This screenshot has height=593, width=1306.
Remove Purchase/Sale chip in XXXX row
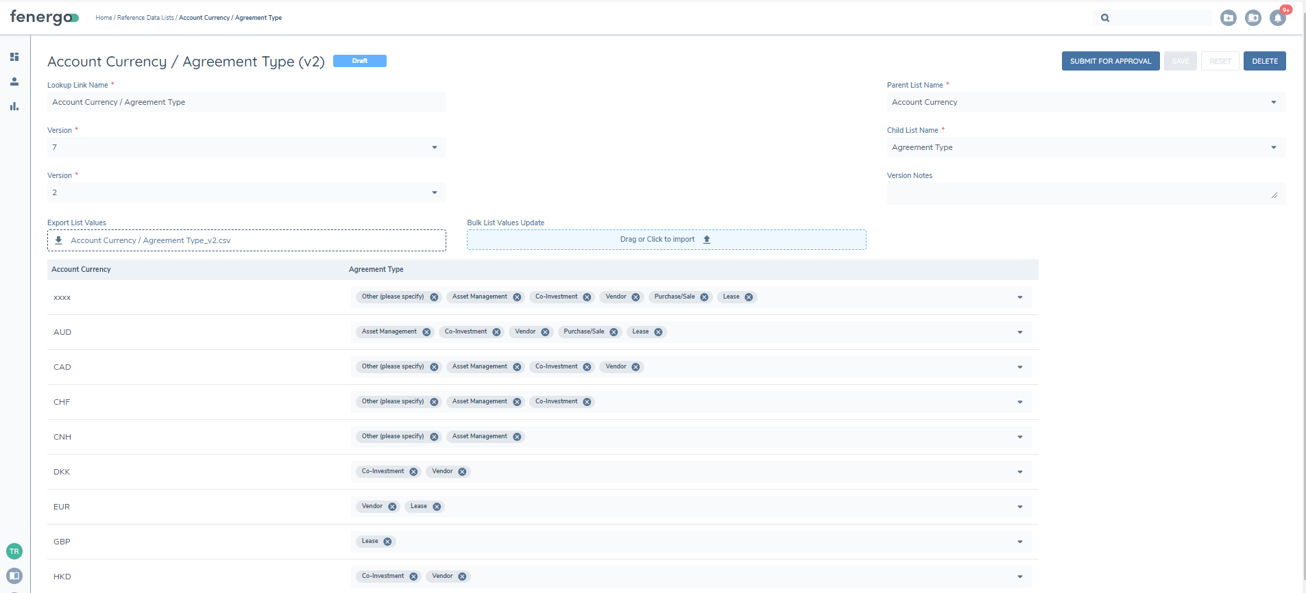pos(704,297)
